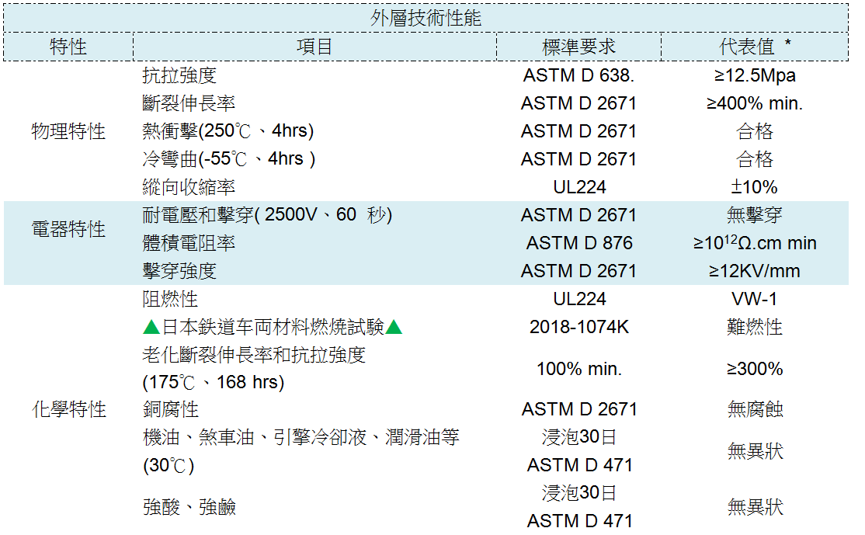Select the 難燃性 value cell
Screen dimensions: 865x535
click(x=755, y=328)
